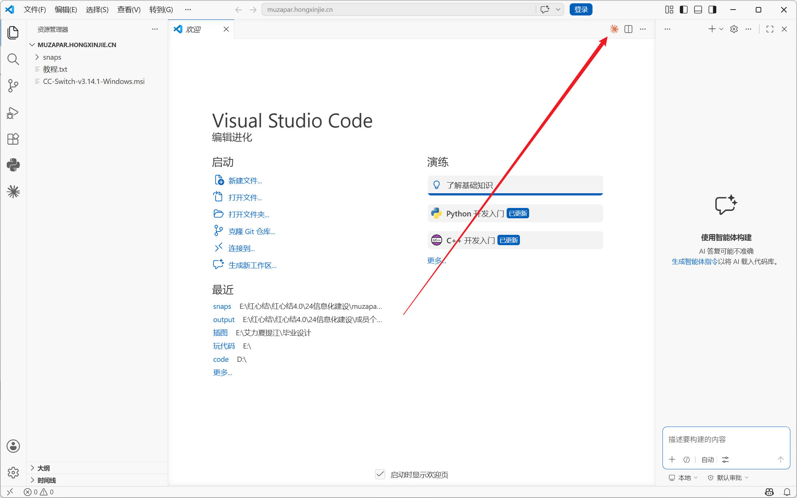
Task: Click the 登录 sign-in button
Action: (x=581, y=10)
